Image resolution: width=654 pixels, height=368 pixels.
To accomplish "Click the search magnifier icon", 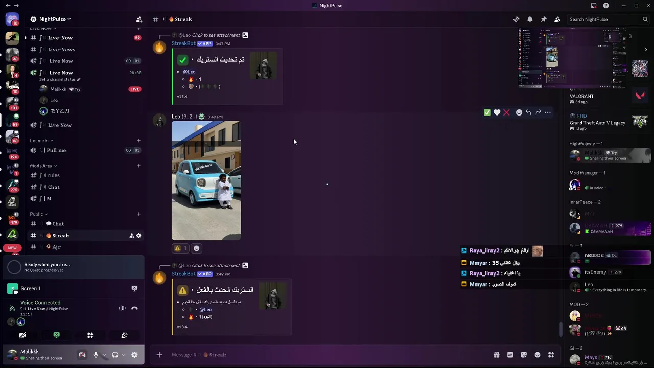I will pyautogui.click(x=645, y=19).
